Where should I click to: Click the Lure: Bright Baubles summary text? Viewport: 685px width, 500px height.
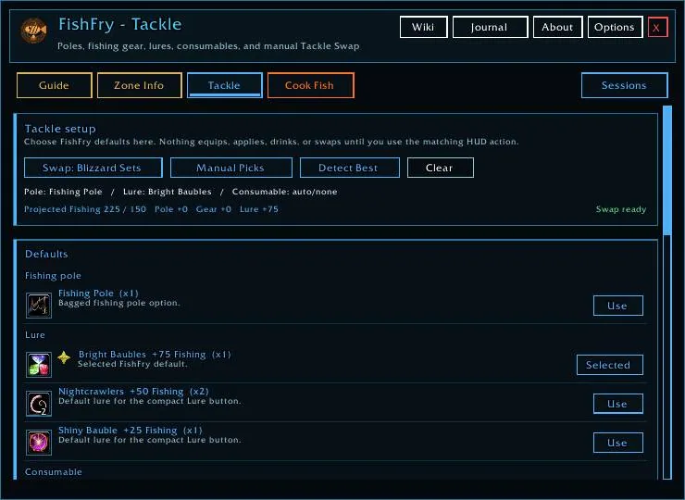[168, 192]
